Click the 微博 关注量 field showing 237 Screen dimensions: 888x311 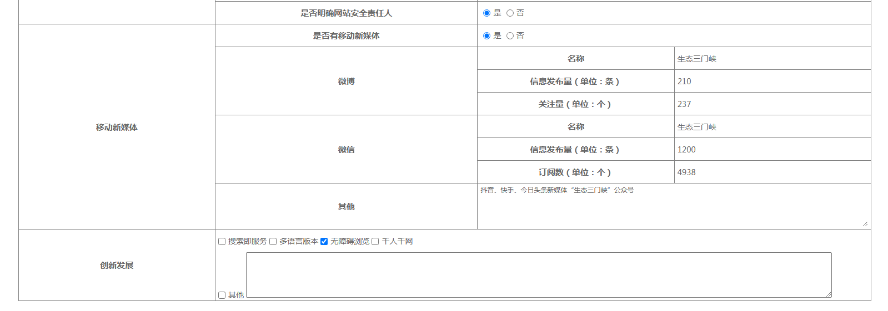tap(772, 104)
